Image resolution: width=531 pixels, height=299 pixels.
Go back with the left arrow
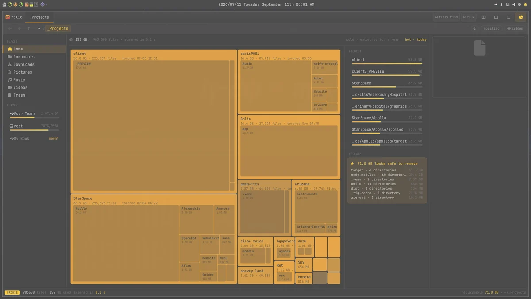coord(10,28)
